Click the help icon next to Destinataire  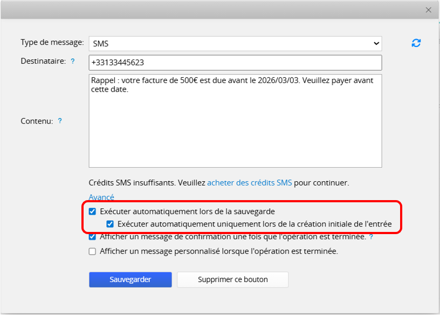pyautogui.click(x=73, y=61)
